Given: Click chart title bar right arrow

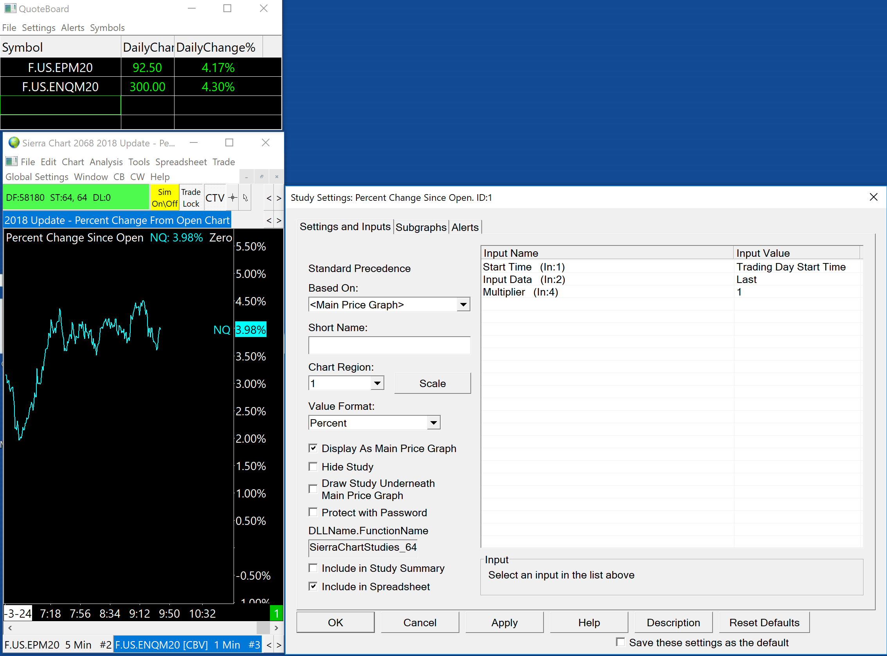Looking at the screenshot, I should [279, 220].
